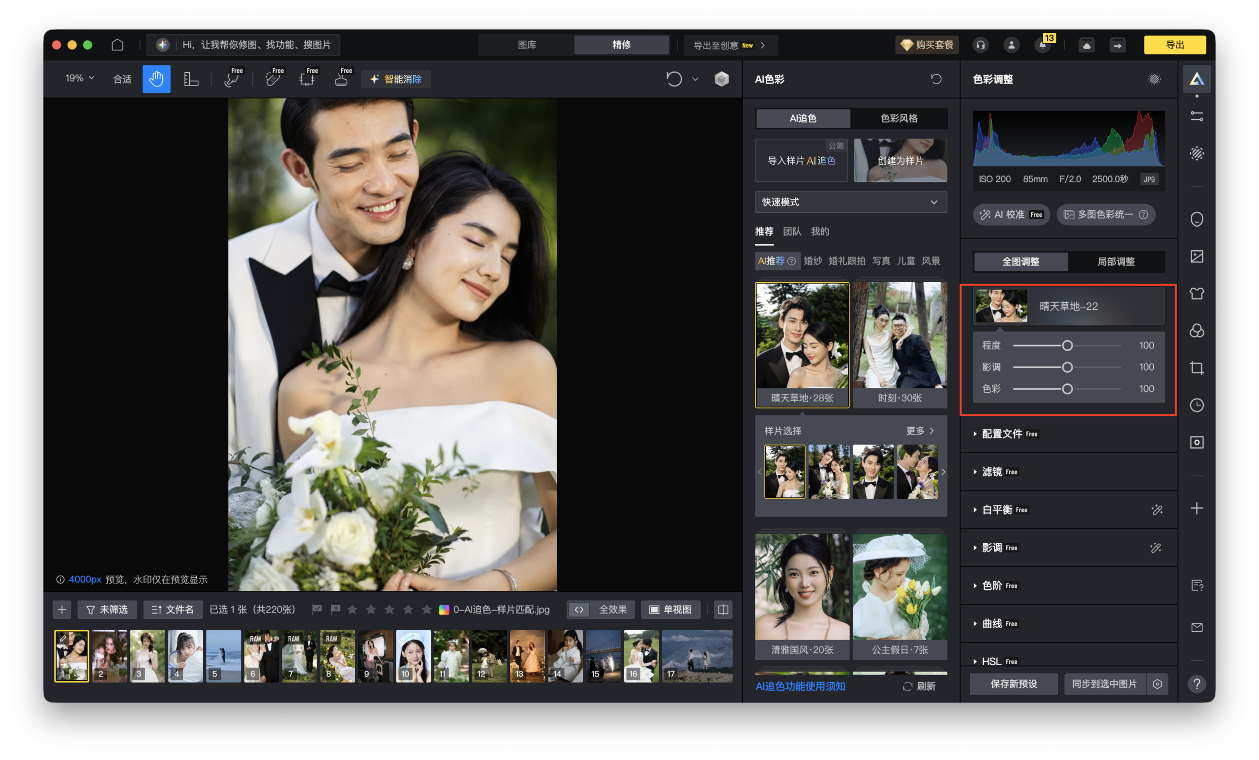
Task: Click the straighten ruler tool icon
Action: [191, 79]
